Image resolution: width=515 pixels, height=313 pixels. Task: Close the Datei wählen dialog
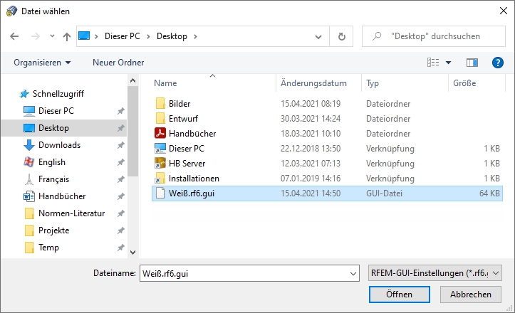coord(503,11)
